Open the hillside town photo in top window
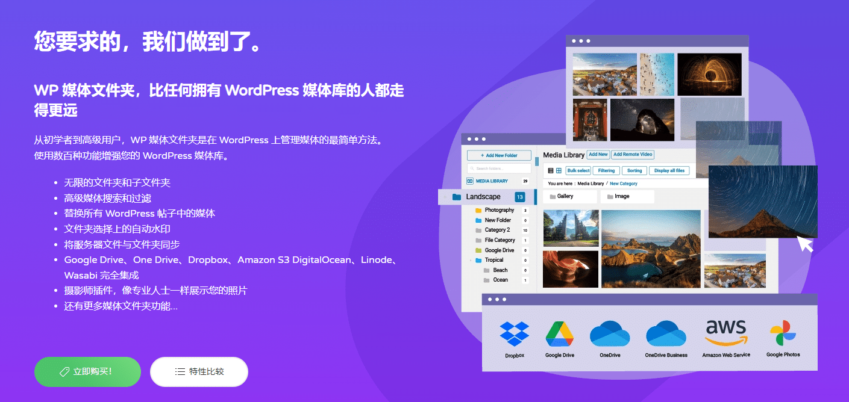Image resolution: width=849 pixels, height=402 pixels. pyautogui.click(x=604, y=75)
